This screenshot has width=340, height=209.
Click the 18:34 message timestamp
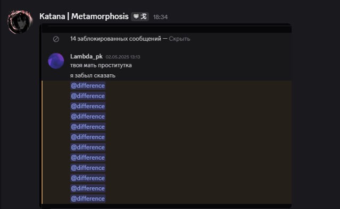coord(160,17)
